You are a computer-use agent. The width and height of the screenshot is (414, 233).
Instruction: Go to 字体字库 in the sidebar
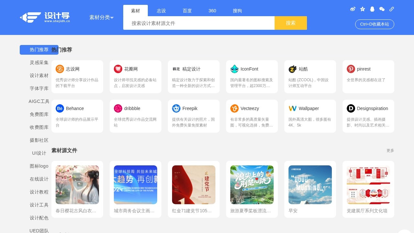tap(39, 88)
